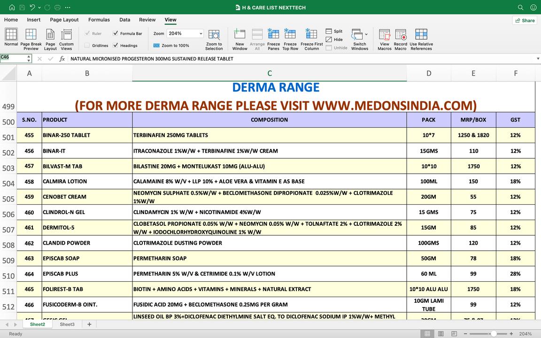This screenshot has height=338, width=541.
Task: Select the BINAR-250 TABLET cell
Action: pyautogui.click(x=87, y=135)
